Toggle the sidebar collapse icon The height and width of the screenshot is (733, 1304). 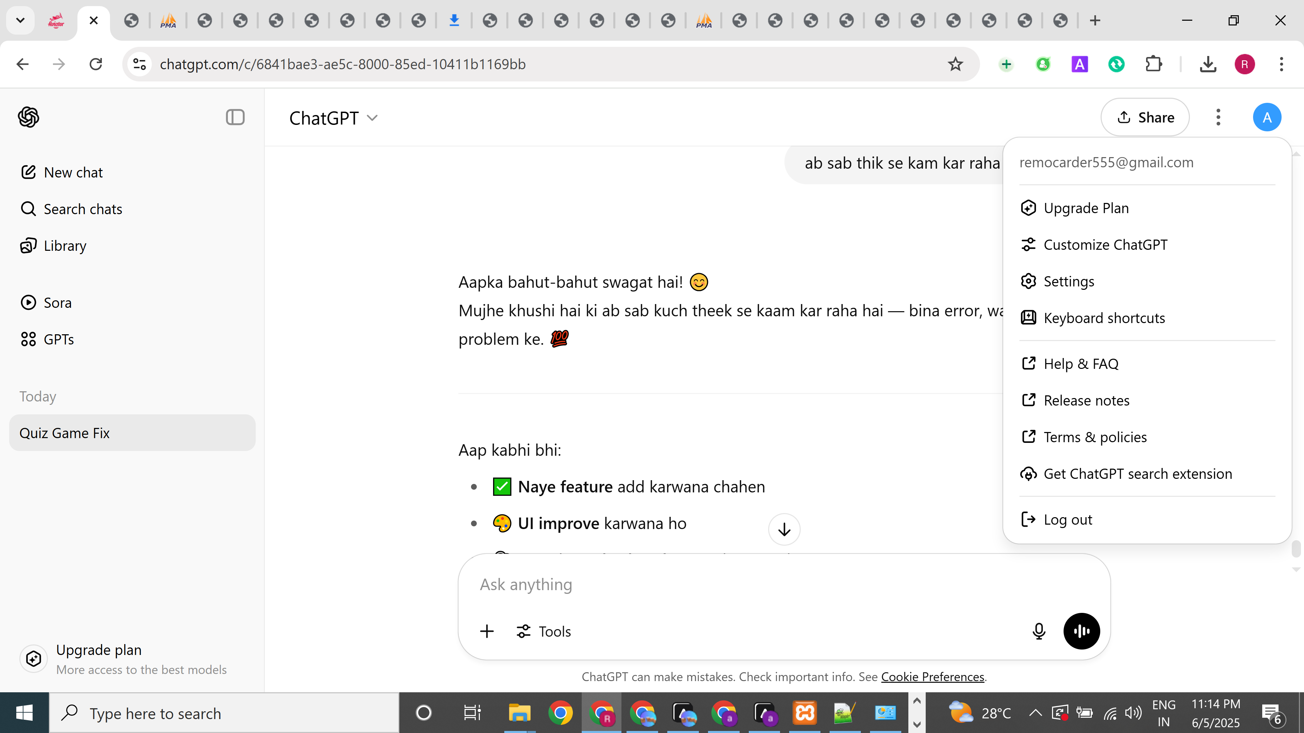point(235,117)
